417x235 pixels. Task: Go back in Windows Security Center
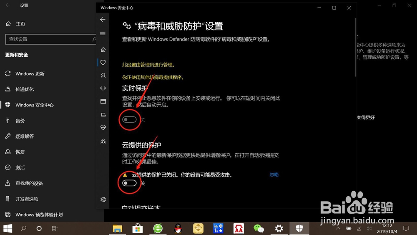point(103,20)
